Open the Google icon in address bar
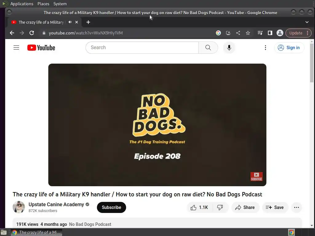 tap(218, 33)
